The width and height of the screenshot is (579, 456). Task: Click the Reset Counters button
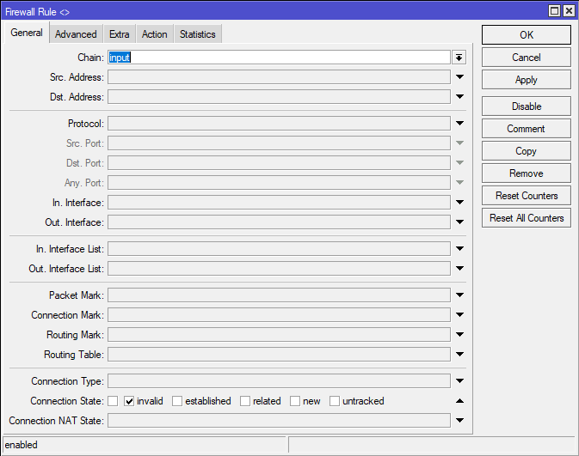[x=527, y=196]
